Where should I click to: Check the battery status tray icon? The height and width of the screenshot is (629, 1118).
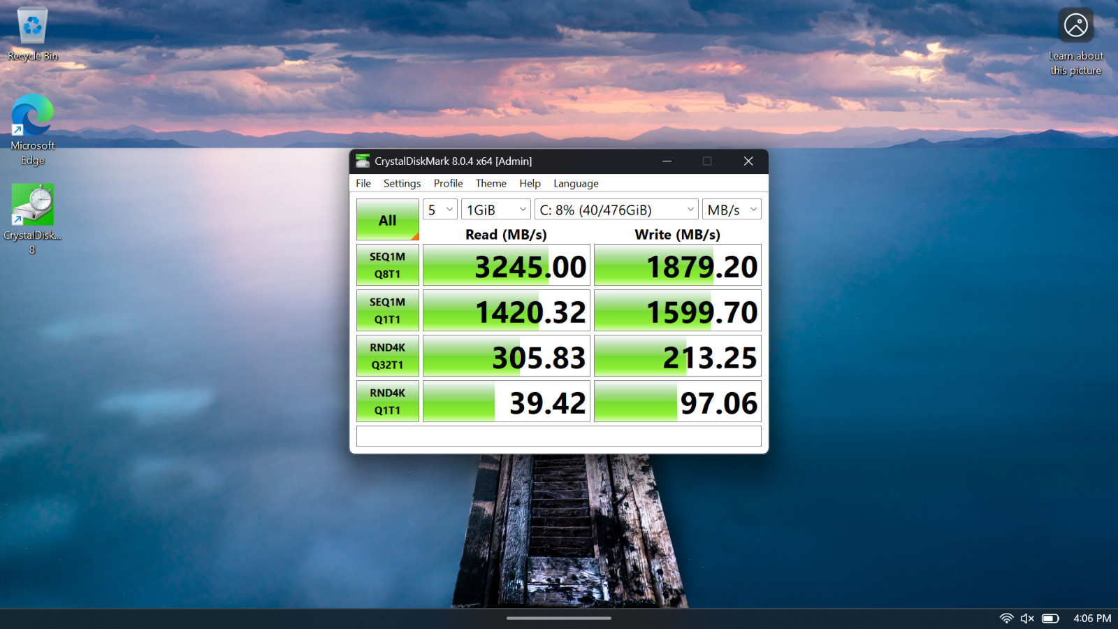pyautogui.click(x=1050, y=619)
